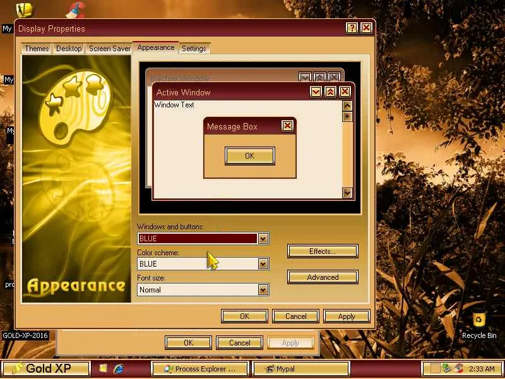Viewport: 505px width, 379px height.
Task: Expand the Windows and buttons dropdown
Action: coord(263,239)
